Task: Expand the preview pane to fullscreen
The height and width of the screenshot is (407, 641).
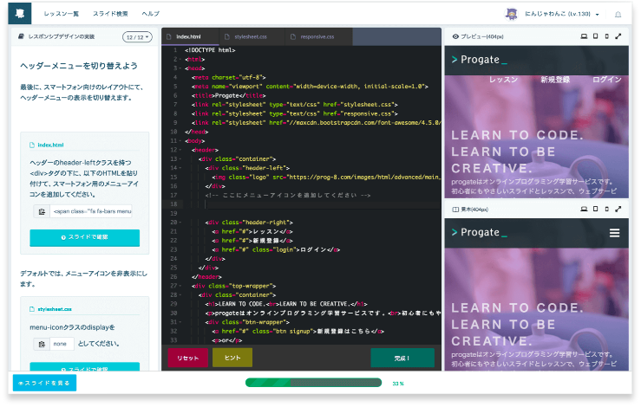Action: (618, 36)
